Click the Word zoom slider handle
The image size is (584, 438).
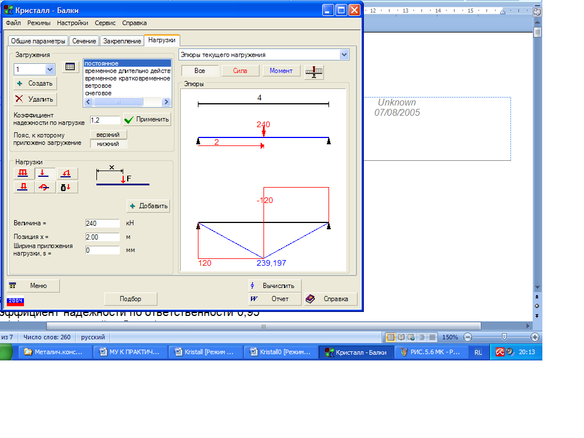click(x=504, y=337)
